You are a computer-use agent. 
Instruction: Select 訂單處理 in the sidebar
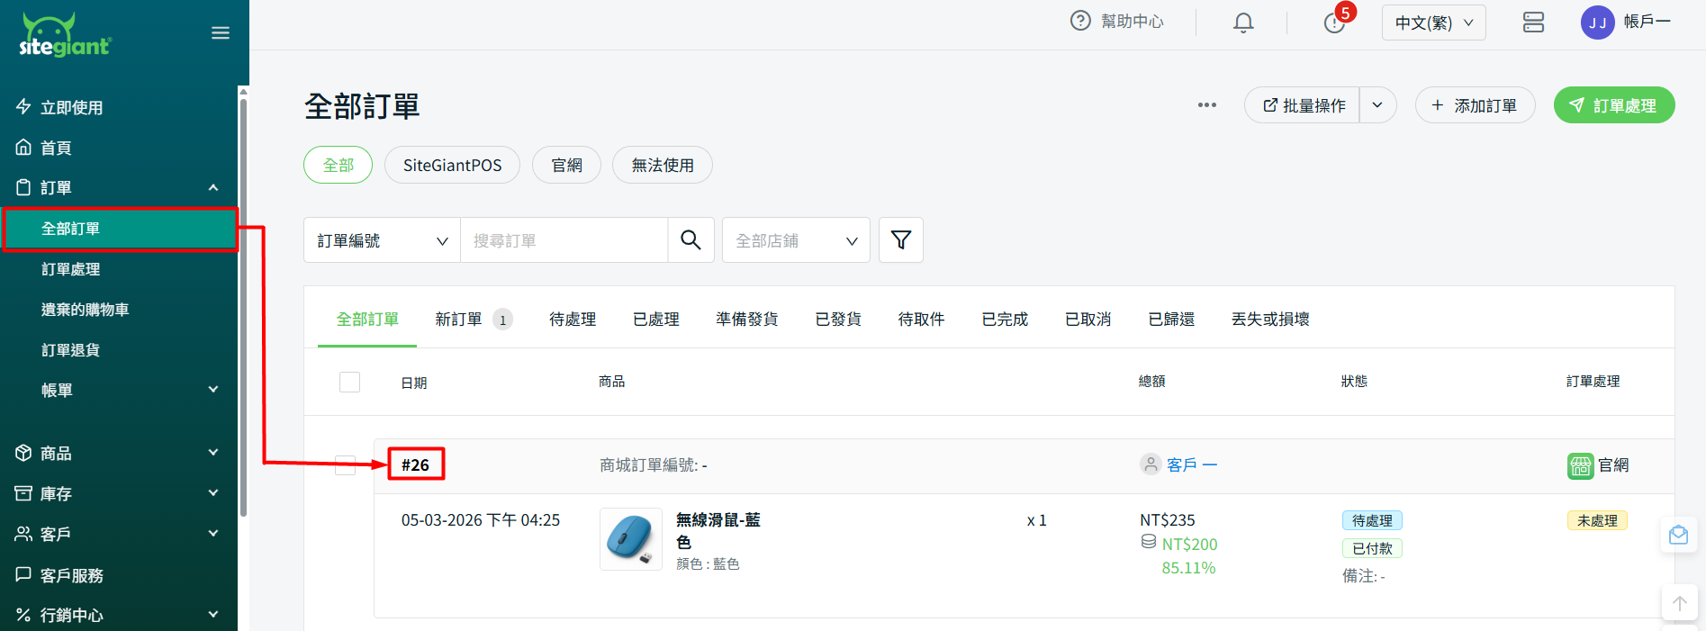(x=71, y=269)
